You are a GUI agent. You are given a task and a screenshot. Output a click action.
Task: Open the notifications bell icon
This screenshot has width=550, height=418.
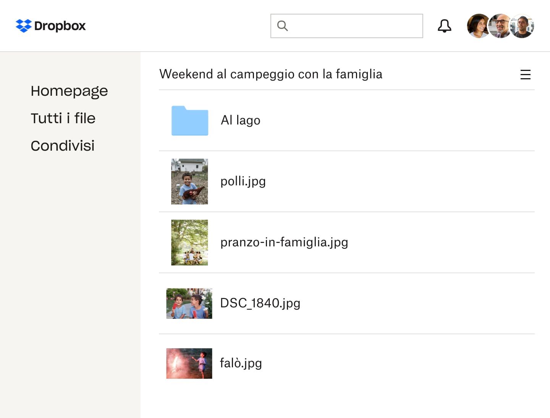pyautogui.click(x=444, y=26)
